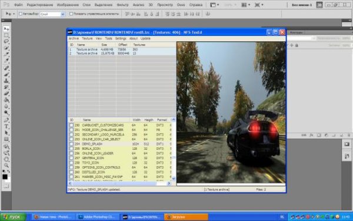Click the black foreground color swatch

5,177
